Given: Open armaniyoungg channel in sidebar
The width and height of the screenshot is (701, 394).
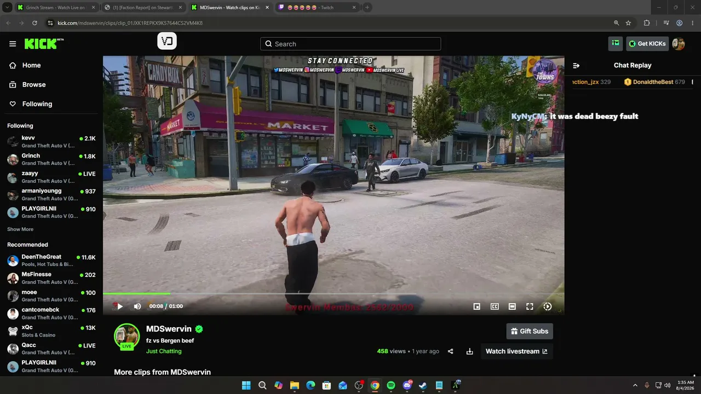Looking at the screenshot, I should [x=51, y=194].
